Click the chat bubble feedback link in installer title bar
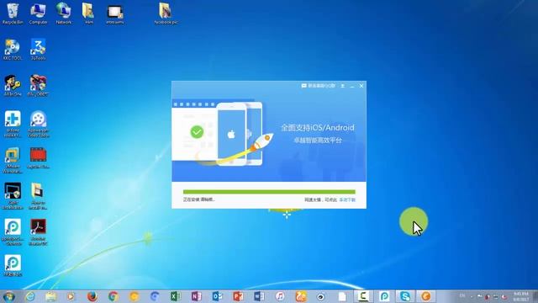 (x=318, y=86)
